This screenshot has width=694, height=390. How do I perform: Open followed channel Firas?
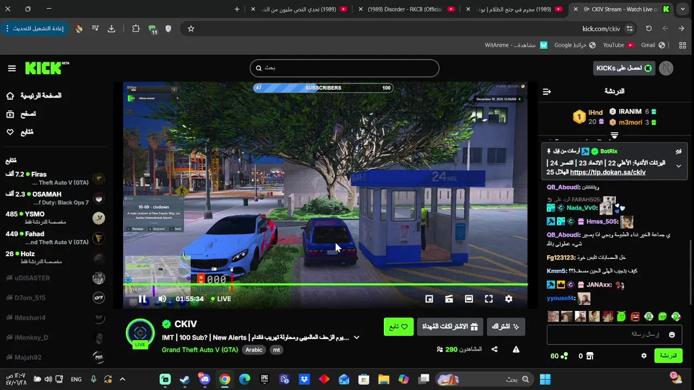55,178
